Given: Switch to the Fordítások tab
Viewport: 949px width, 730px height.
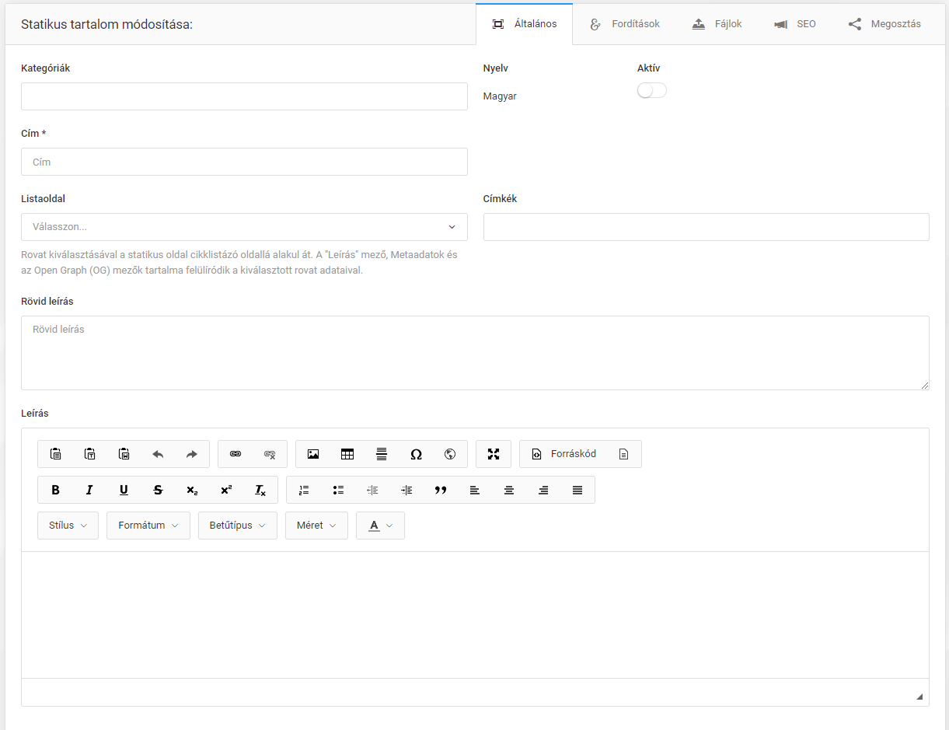Looking at the screenshot, I should [x=625, y=24].
